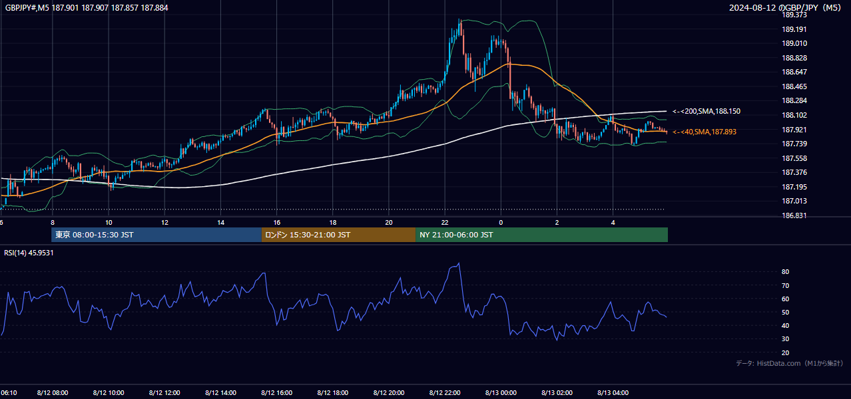Click the hour label 18 below the price chart

click(x=333, y=222)
